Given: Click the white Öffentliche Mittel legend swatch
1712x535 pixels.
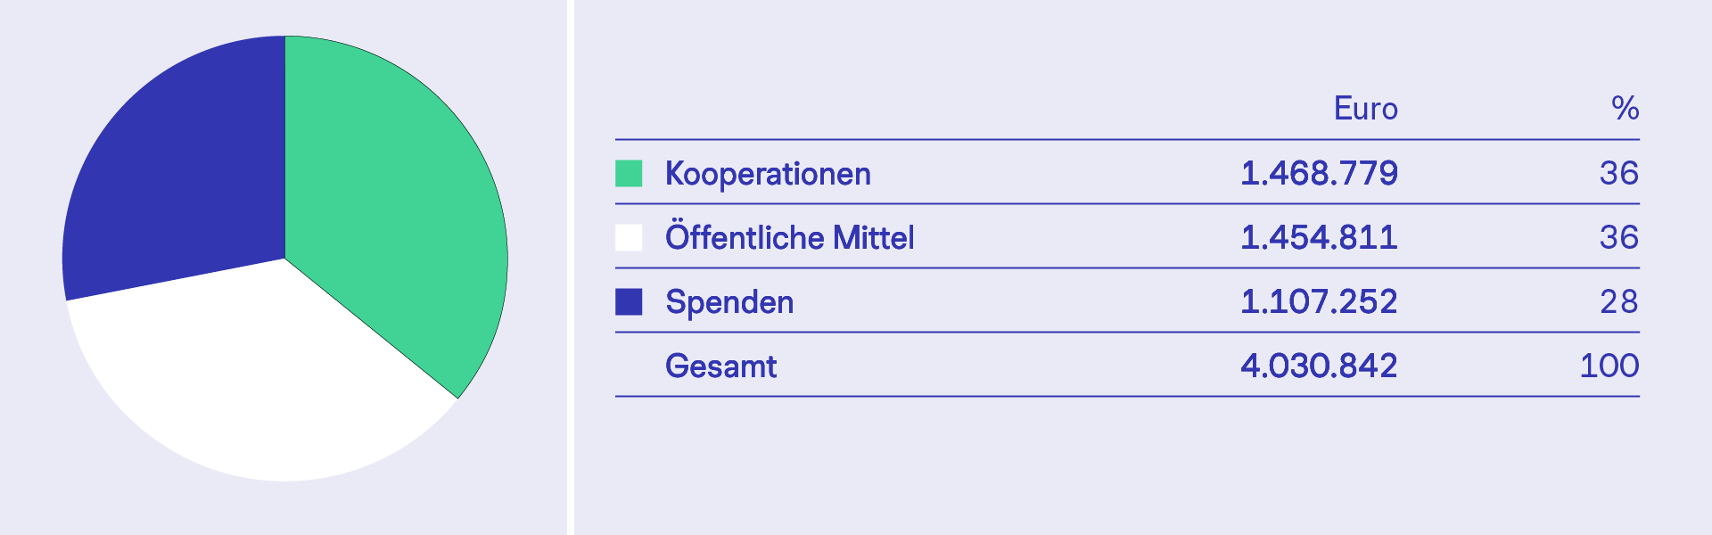Looking at the screenshot, I should click(x=629, y=238).
